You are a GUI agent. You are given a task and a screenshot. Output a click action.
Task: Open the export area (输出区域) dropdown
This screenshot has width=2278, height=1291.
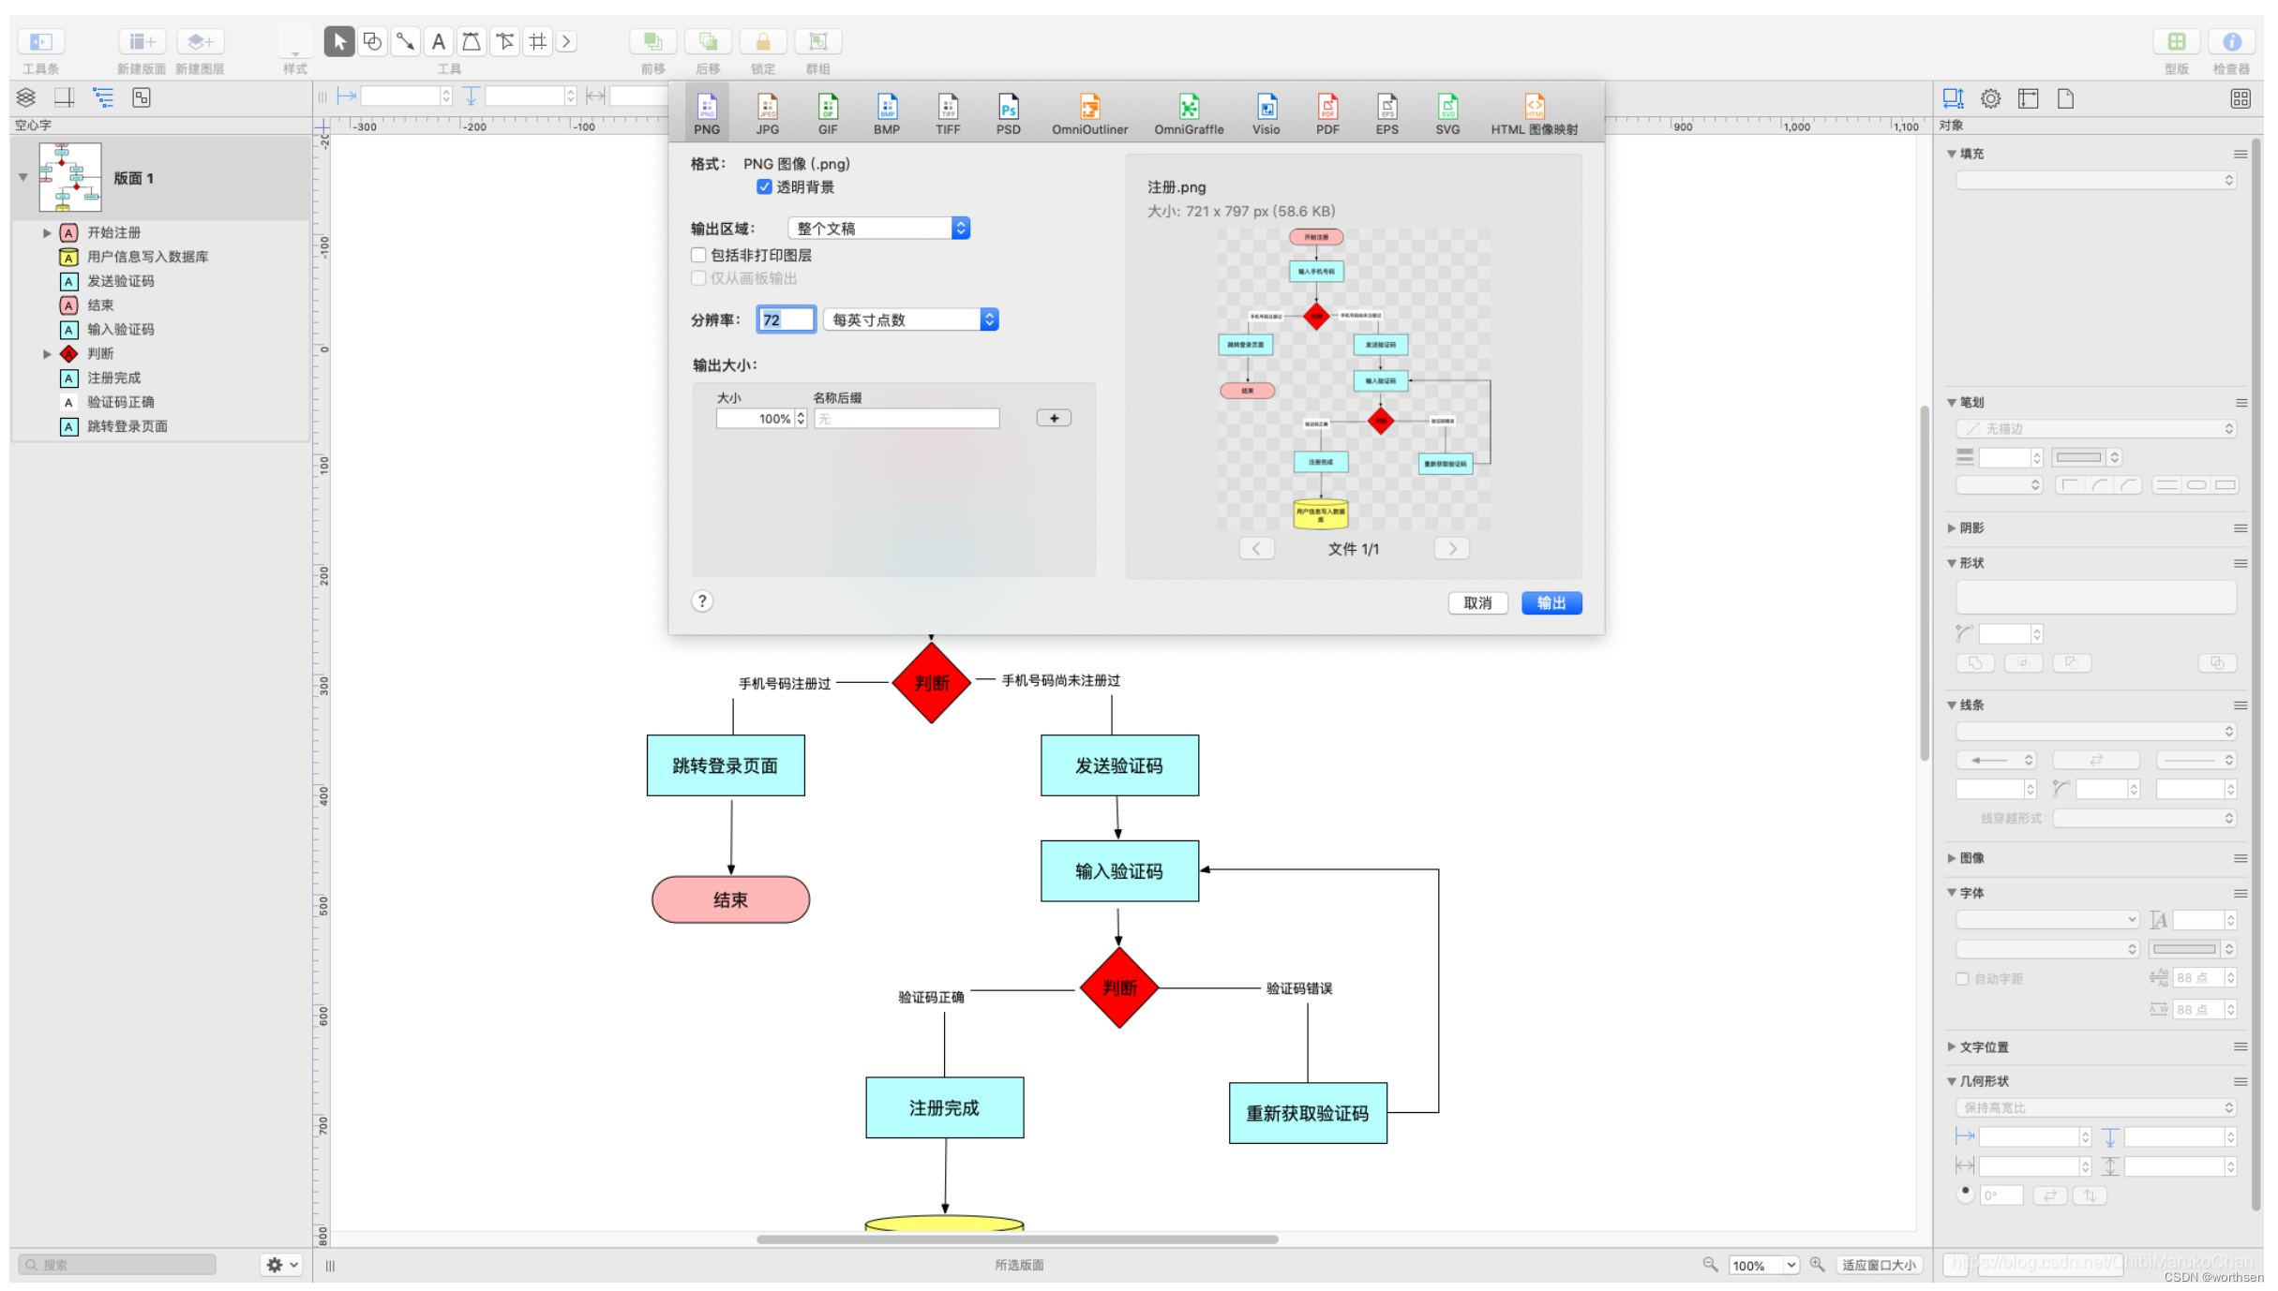[x=878, y=229]
